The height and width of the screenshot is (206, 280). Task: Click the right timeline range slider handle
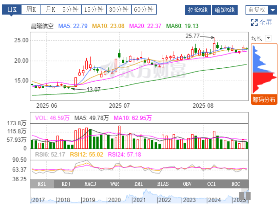tap(248, 196)
